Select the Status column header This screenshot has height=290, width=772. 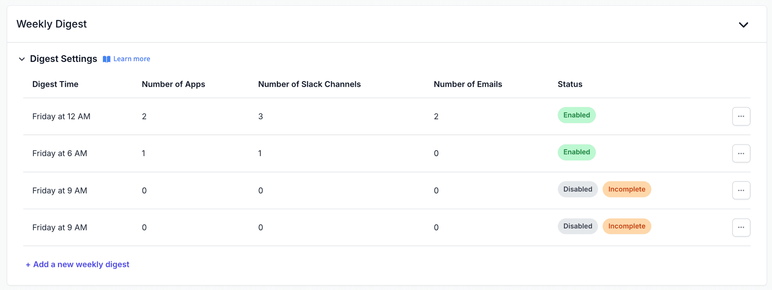(x=570, y=84)
